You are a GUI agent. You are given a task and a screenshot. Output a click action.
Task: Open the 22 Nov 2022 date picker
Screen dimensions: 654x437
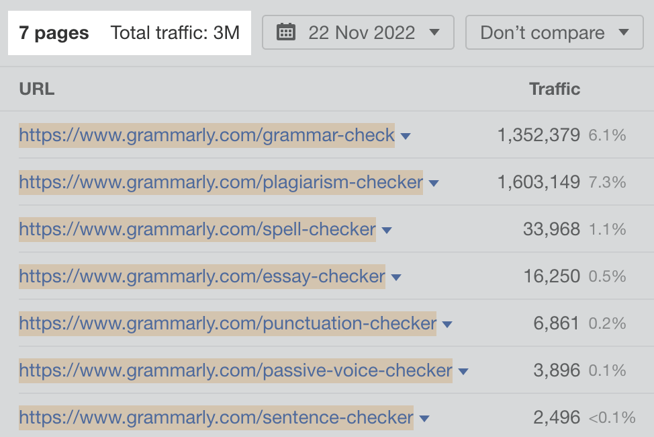pos(358,32)
